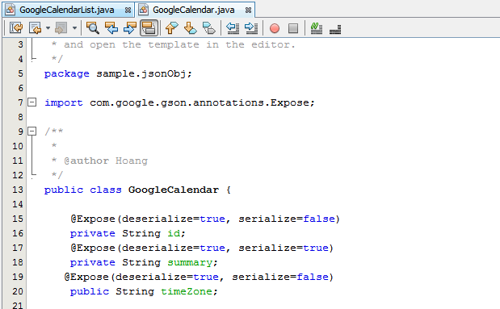
Task: Click the "package" keyword on line 5
Action: click(x=67, y=74)
